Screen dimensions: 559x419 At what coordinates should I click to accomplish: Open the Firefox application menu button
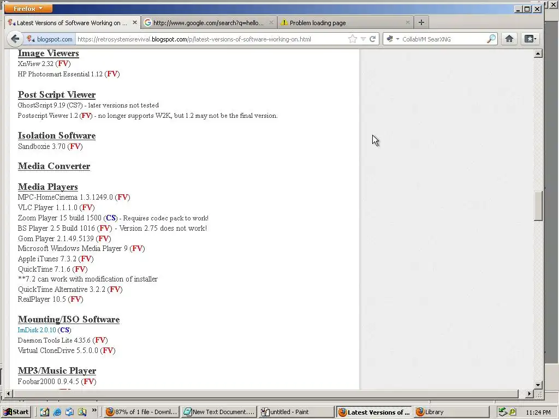28,8
